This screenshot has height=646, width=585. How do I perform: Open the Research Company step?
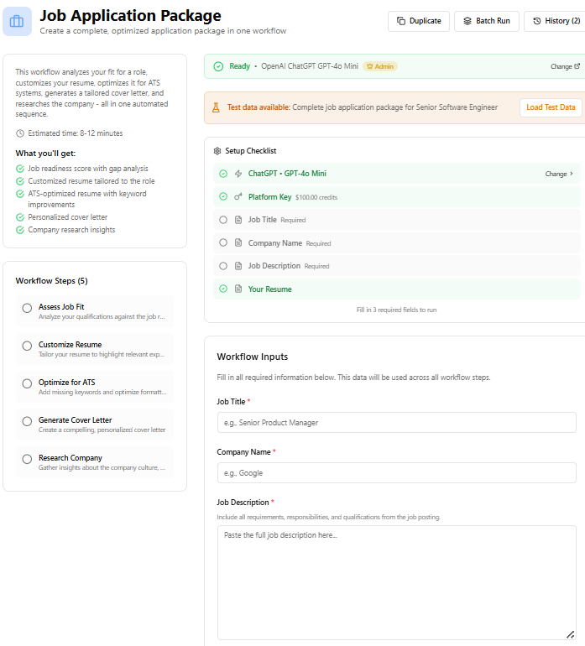94,462
